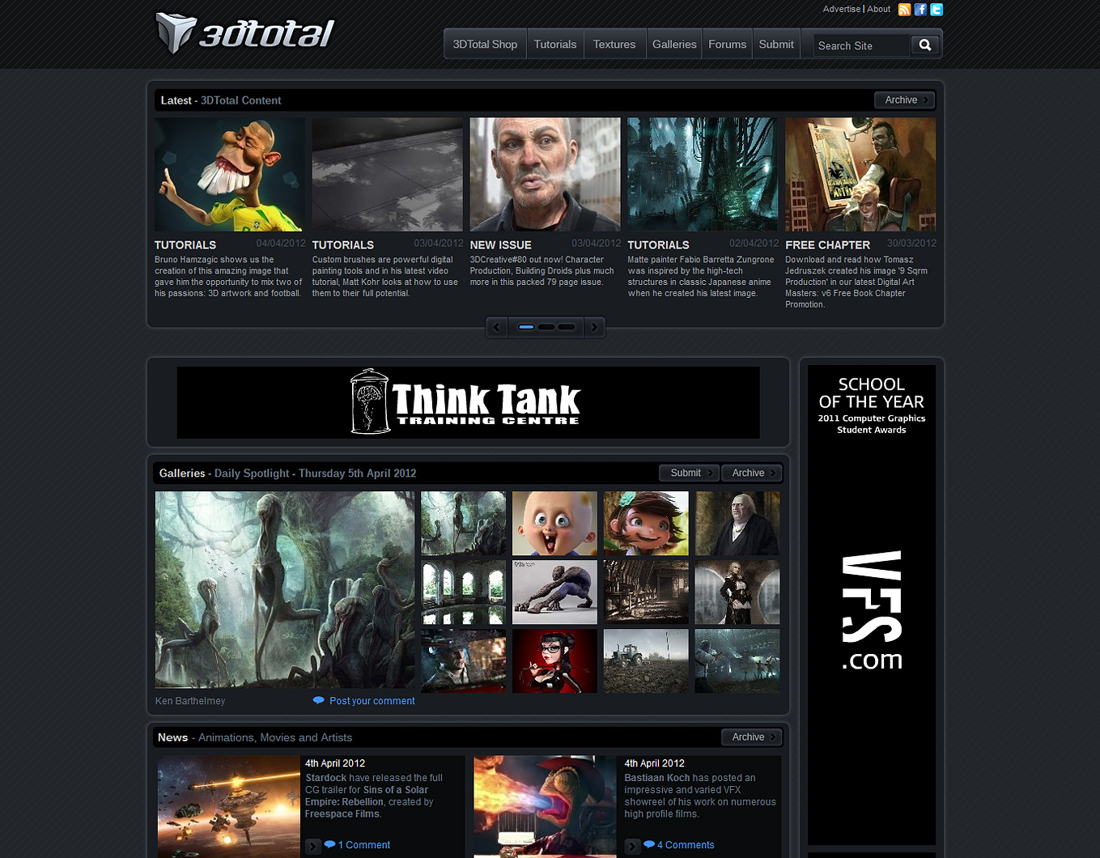1100x858 pixels.
Task: Open the Free Chapter artist room thumbnail
Action: pos(860,175)
